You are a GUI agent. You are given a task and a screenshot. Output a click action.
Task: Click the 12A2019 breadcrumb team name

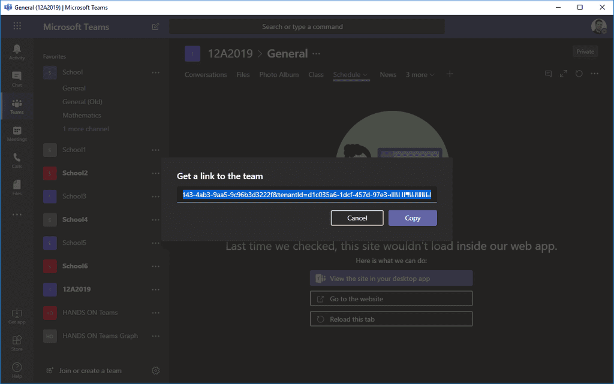(230, 53)
